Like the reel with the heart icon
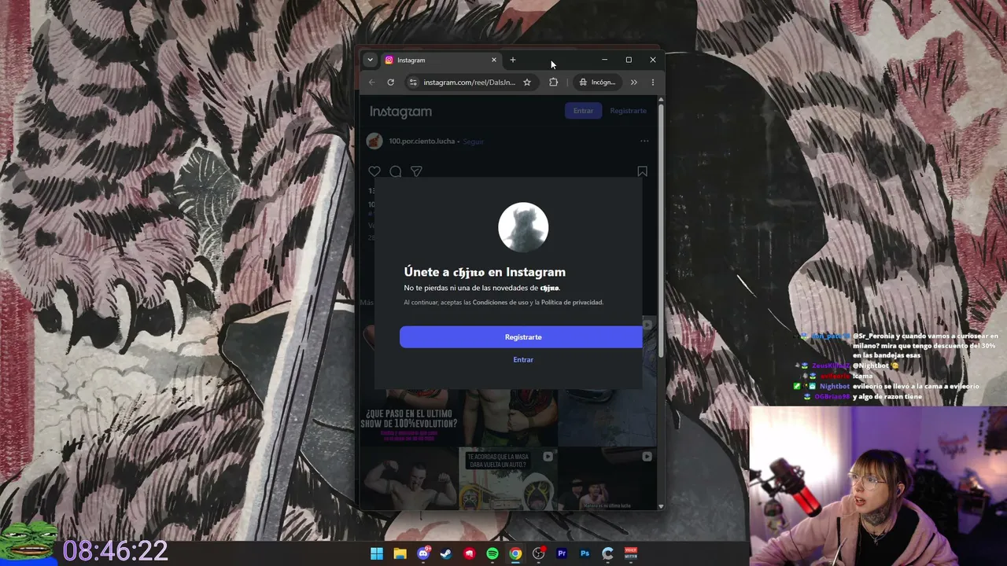1007x566 pixels. [374, 171]
